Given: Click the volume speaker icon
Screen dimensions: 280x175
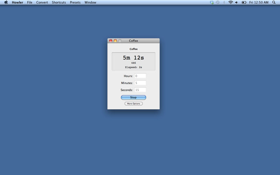Looking at the screenshot, I should click(237, 2).
